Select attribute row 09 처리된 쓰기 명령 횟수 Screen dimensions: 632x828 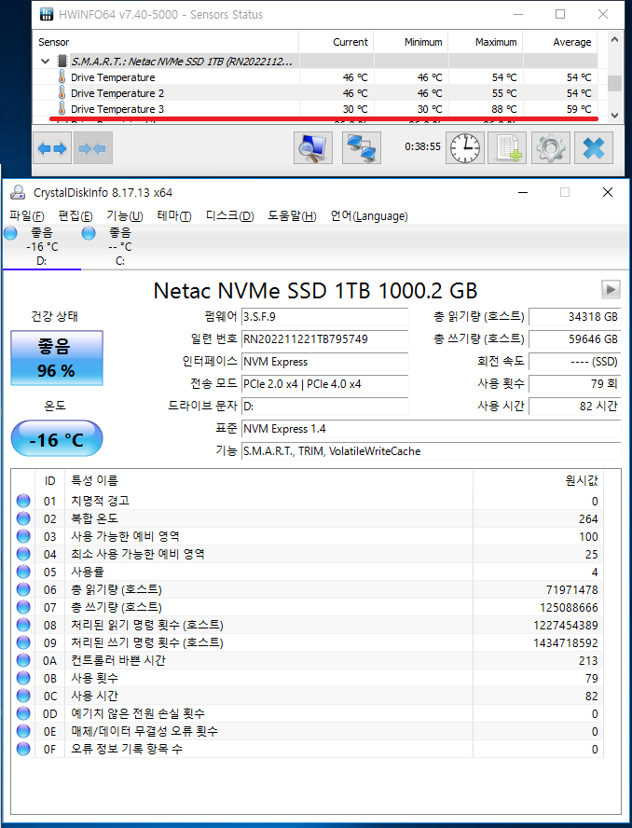coord(308,642)
